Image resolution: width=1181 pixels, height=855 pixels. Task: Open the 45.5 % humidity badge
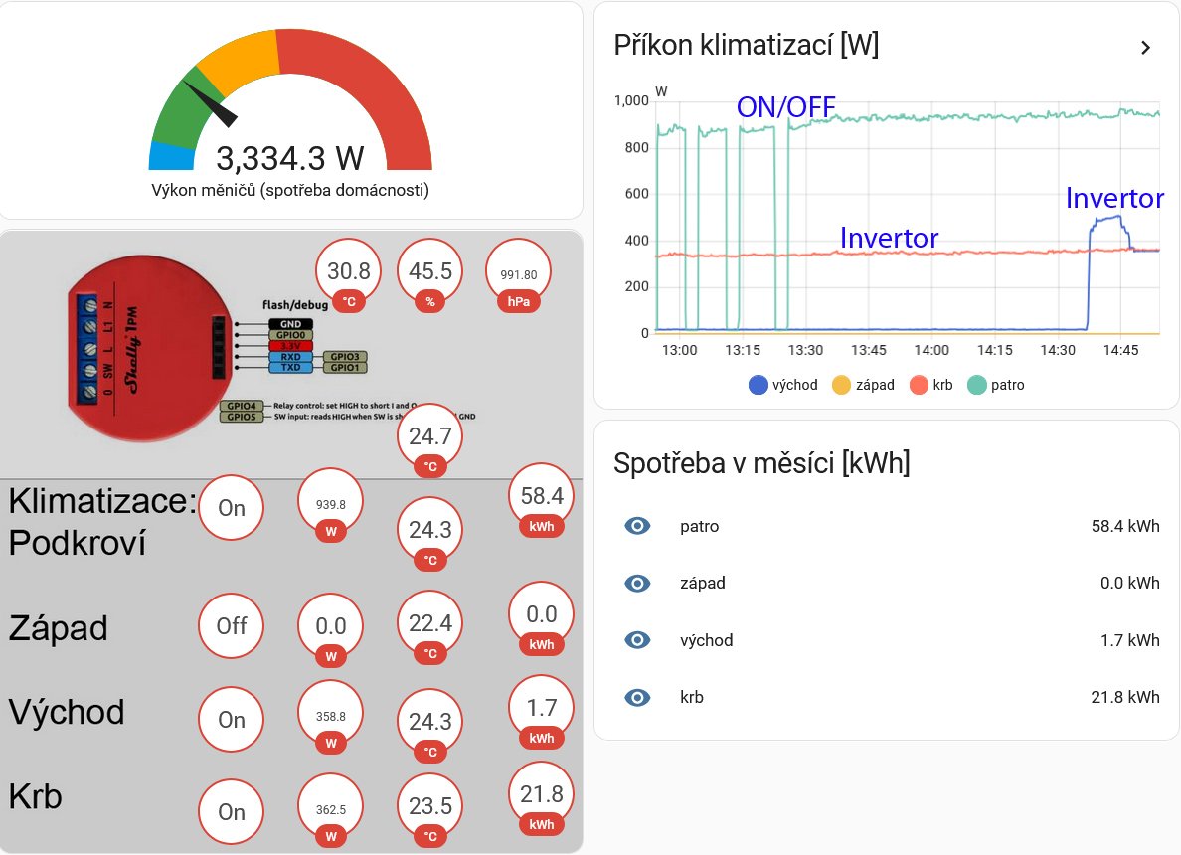430,275
